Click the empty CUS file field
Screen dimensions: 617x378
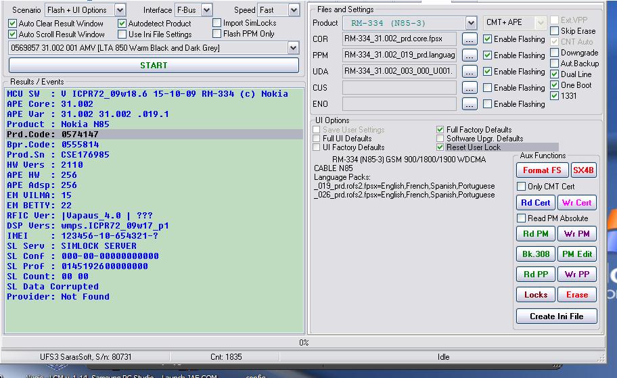399,87
